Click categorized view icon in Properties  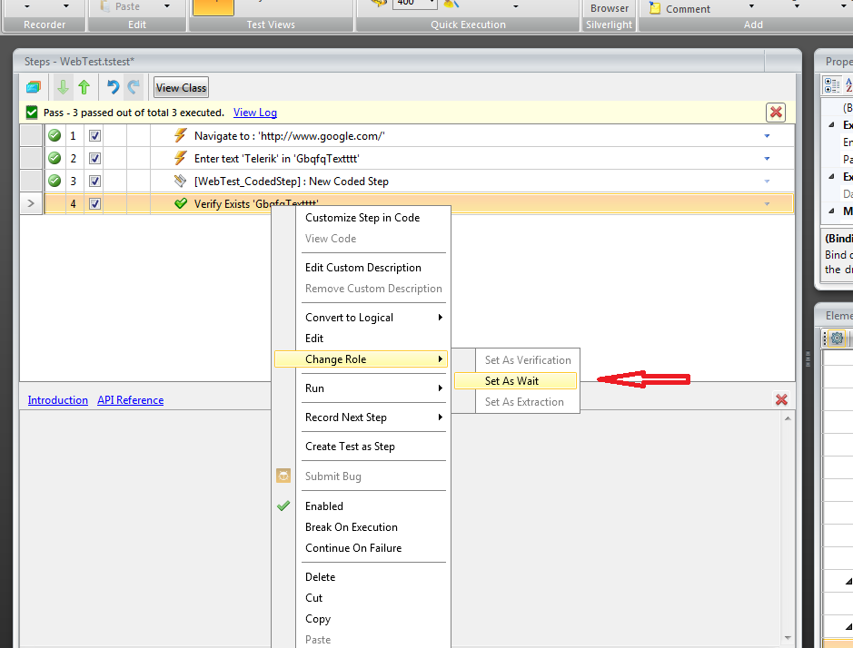(832, 85)
